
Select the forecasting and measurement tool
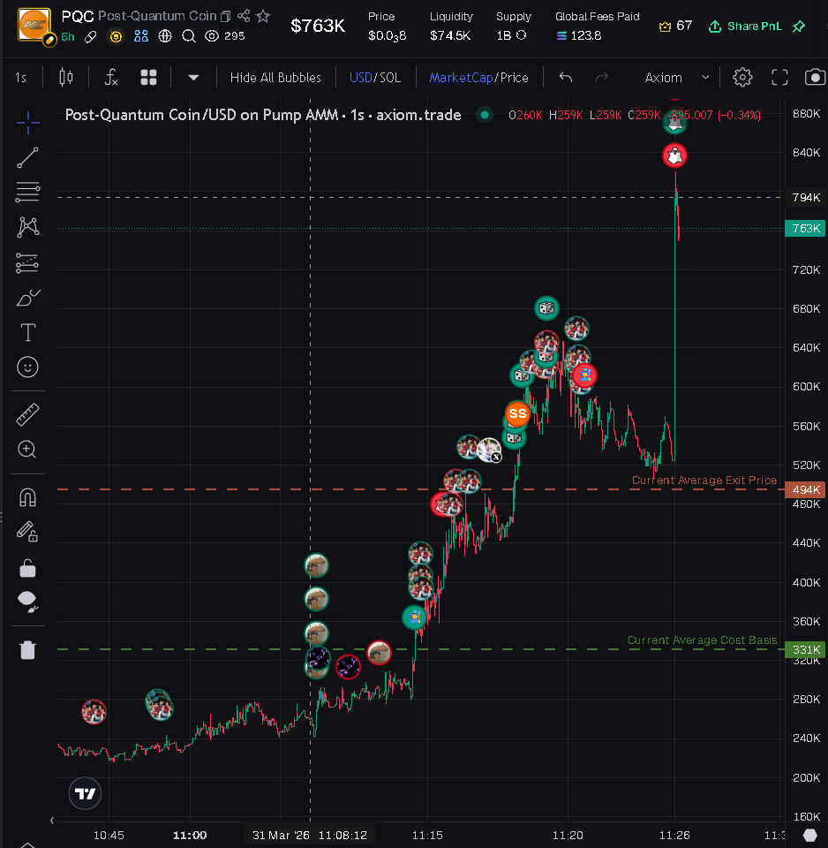click(27, 263)
